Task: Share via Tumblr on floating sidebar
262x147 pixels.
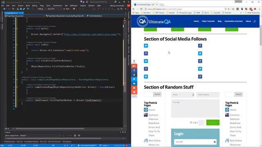Action: point(134,75)
